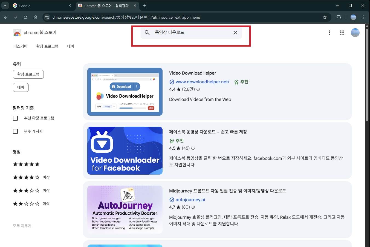Maximize the Chrome window
370x247 pixels.
click(350, 5)
